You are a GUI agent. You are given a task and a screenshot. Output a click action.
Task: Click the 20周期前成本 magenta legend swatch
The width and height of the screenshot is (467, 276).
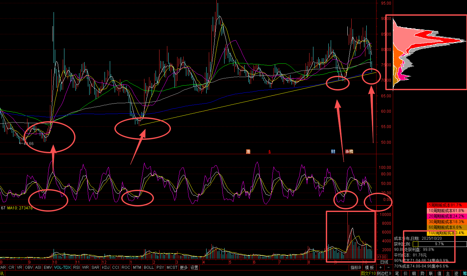click(x=446, y=216)
